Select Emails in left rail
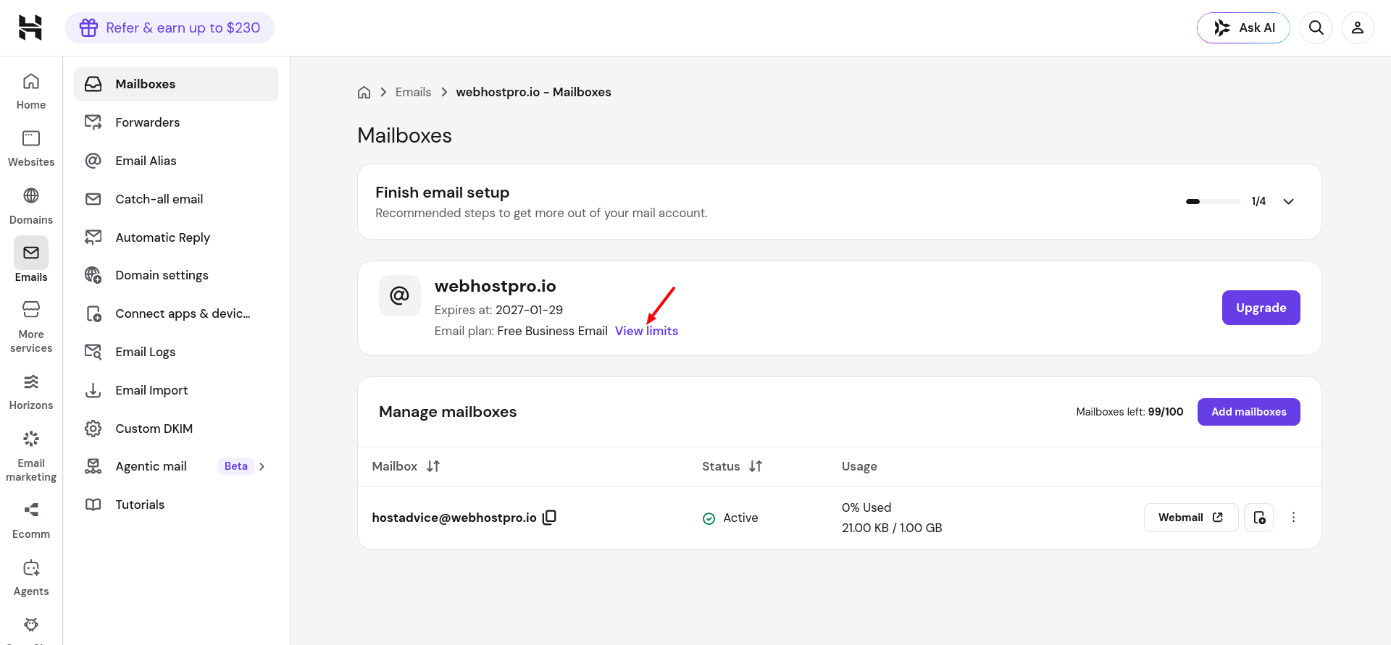1391x645 pixels. click(x=31, y=260)
